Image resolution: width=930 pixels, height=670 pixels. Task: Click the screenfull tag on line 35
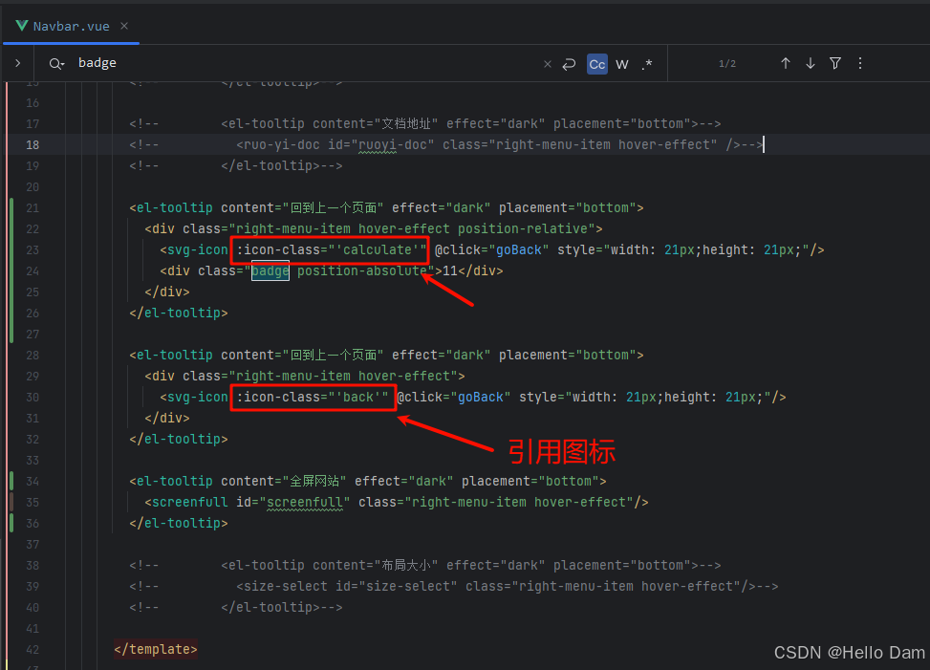[x=190, y=502]
